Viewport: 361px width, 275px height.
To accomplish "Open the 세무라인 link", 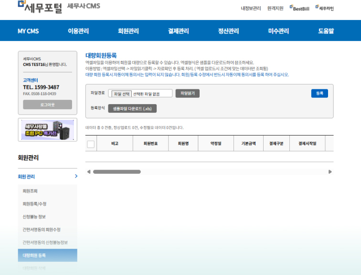I will 325,8.
